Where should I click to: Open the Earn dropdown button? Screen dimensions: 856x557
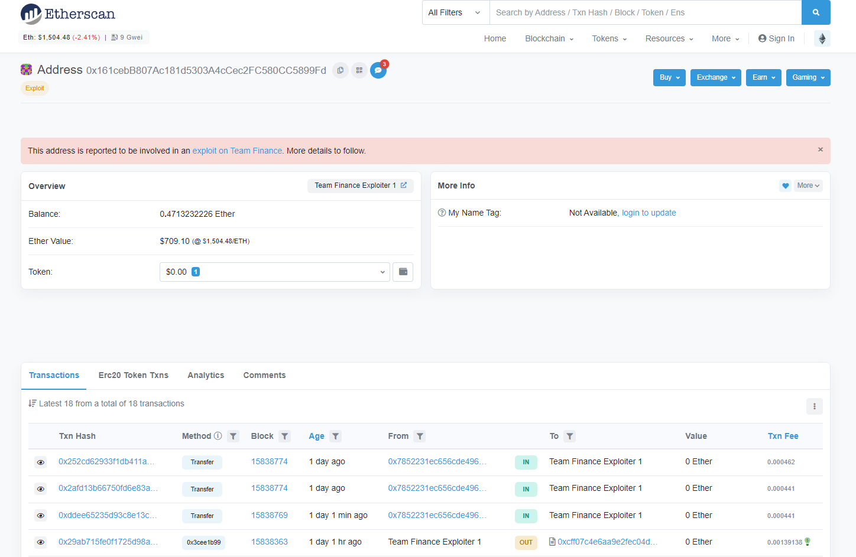tap(764, 77)
